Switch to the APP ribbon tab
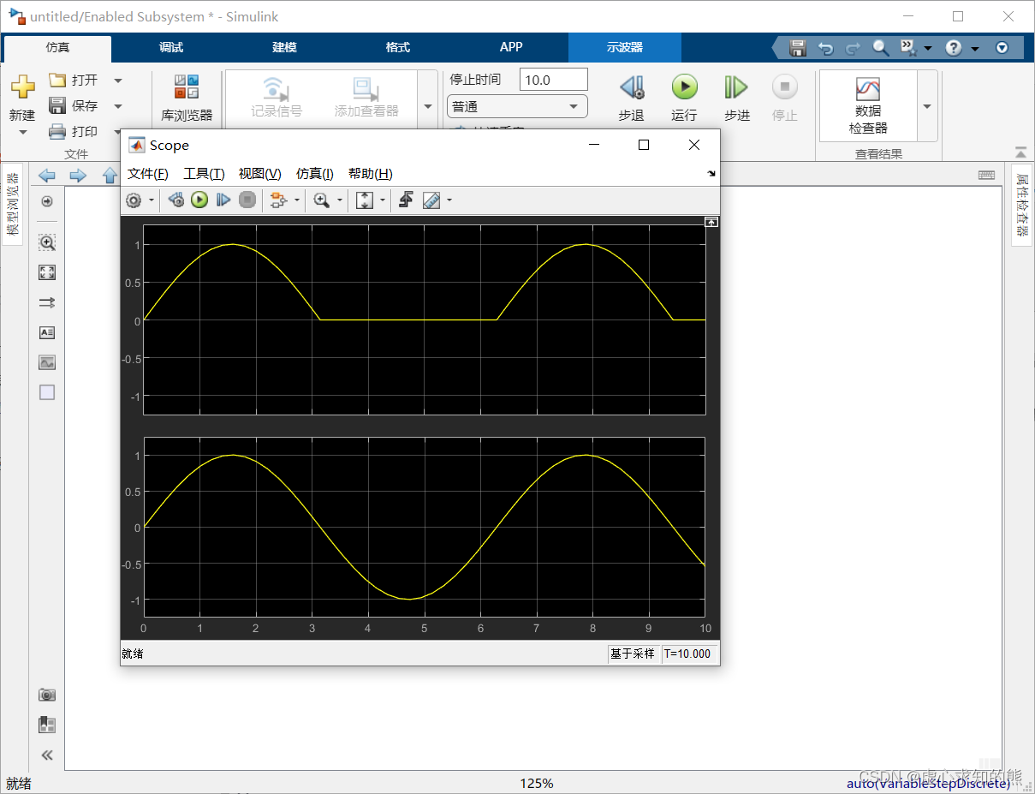Viewport: 1035px width, 794px height. (511, 47)
